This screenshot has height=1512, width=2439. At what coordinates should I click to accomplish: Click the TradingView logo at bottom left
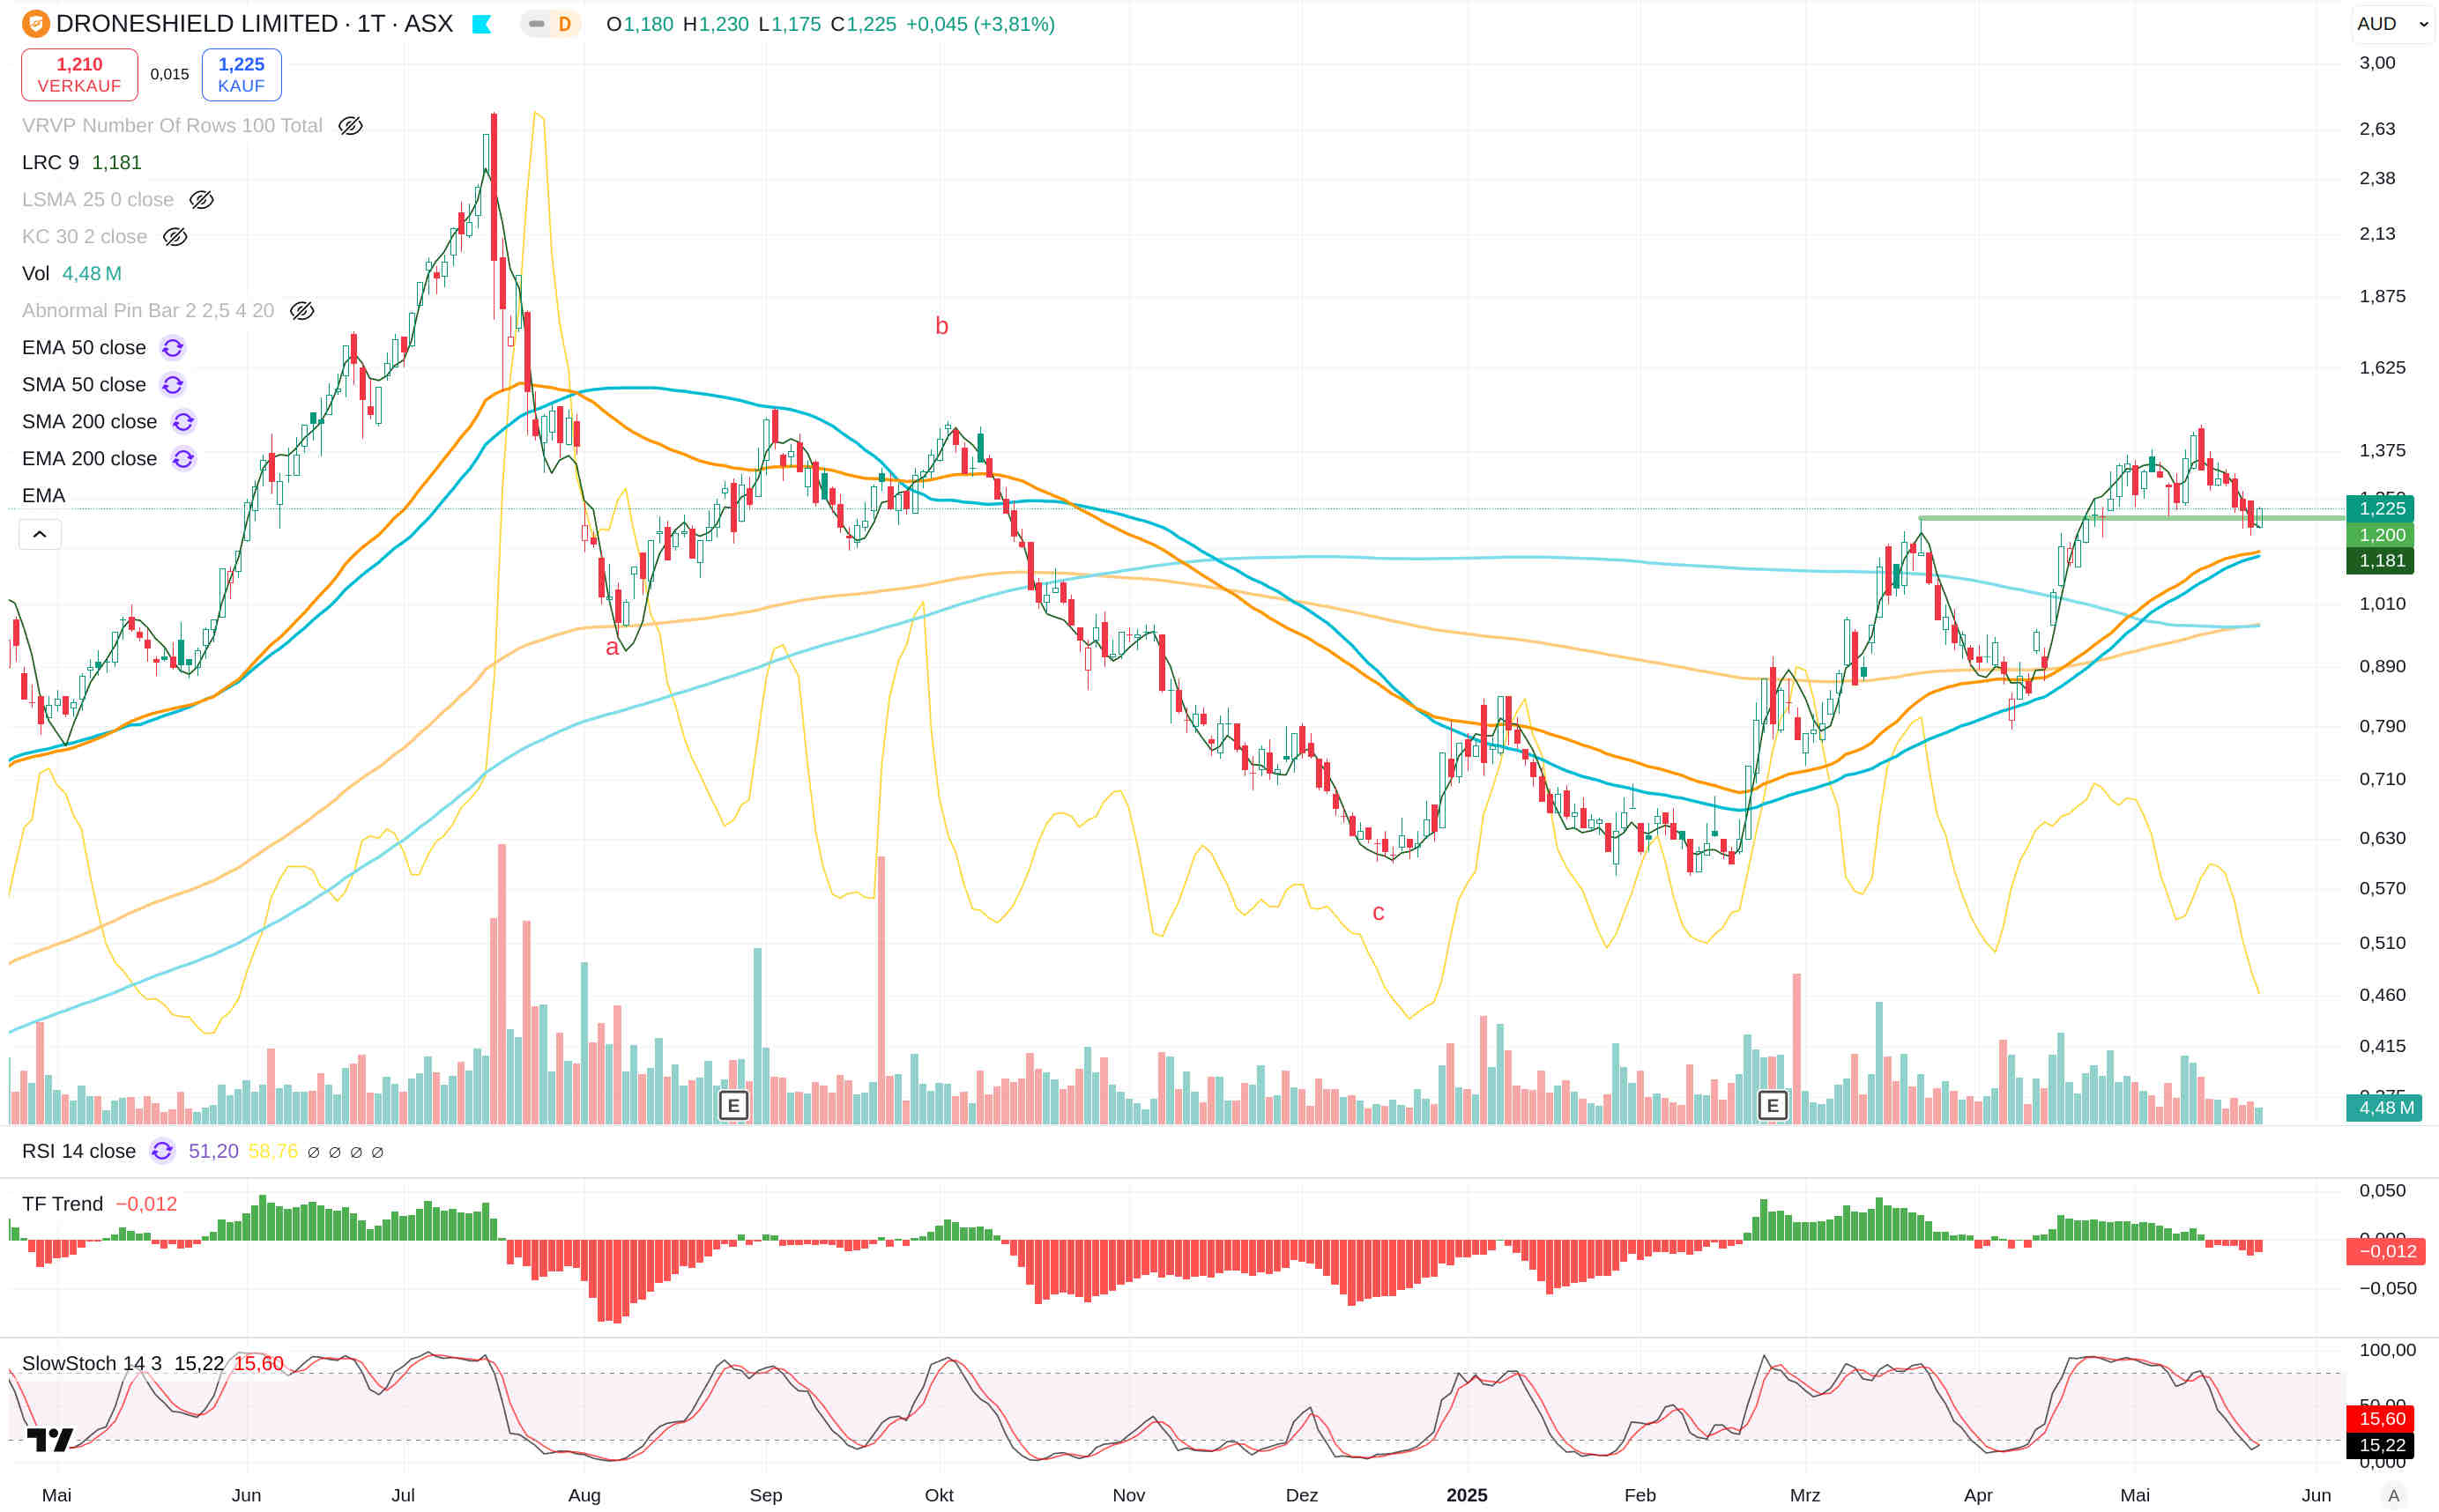[49, 1439]
